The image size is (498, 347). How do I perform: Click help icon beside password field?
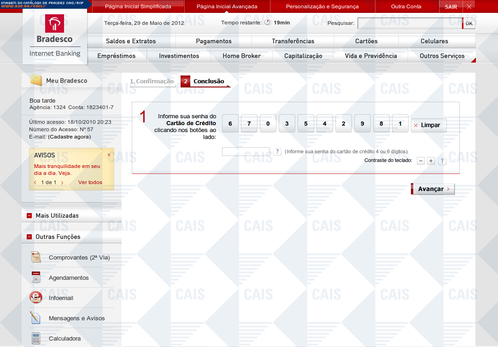pos(277,151)
